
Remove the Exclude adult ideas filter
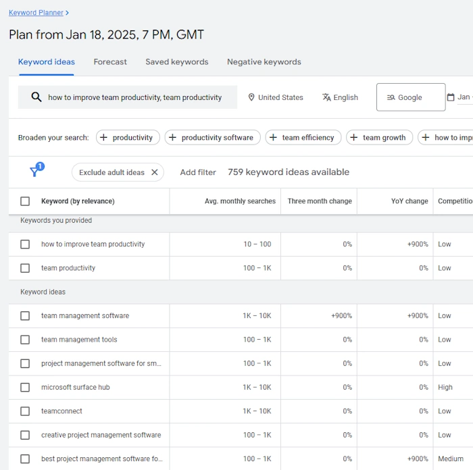155,172
